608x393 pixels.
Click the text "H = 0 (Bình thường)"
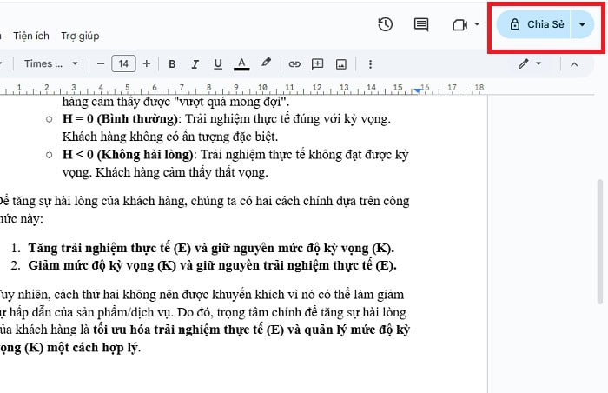tap(120, 119)
